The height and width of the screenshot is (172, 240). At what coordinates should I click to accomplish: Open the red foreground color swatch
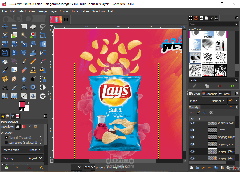click(x=22, y=105)
